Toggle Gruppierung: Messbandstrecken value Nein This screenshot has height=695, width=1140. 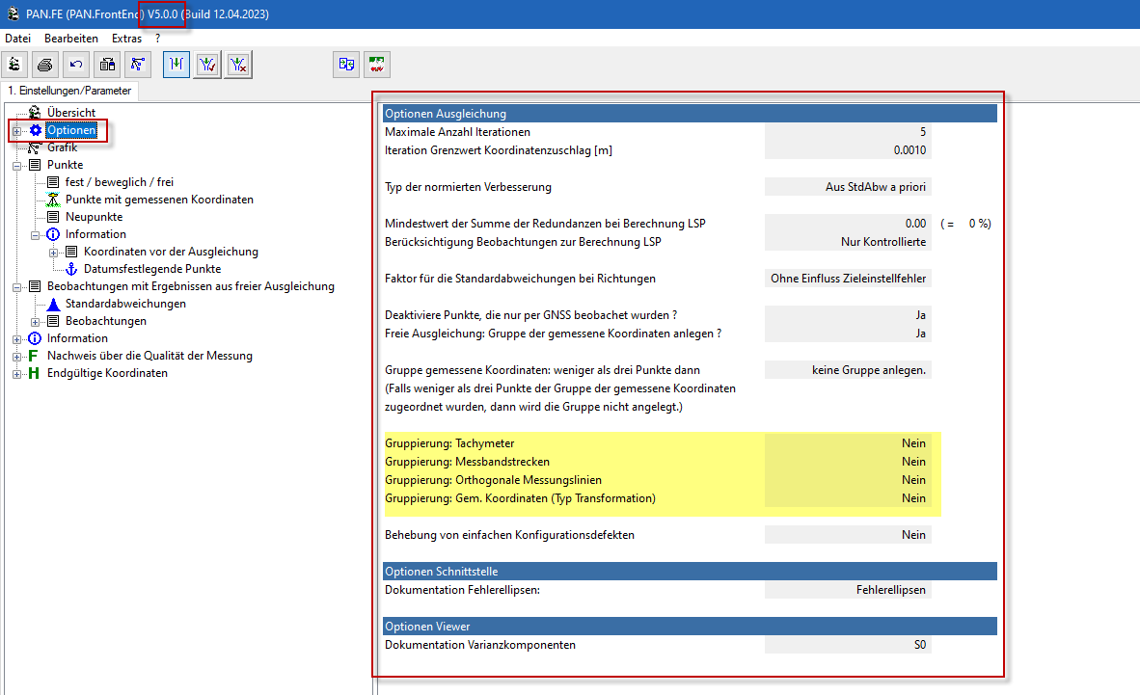pos(848,462)
